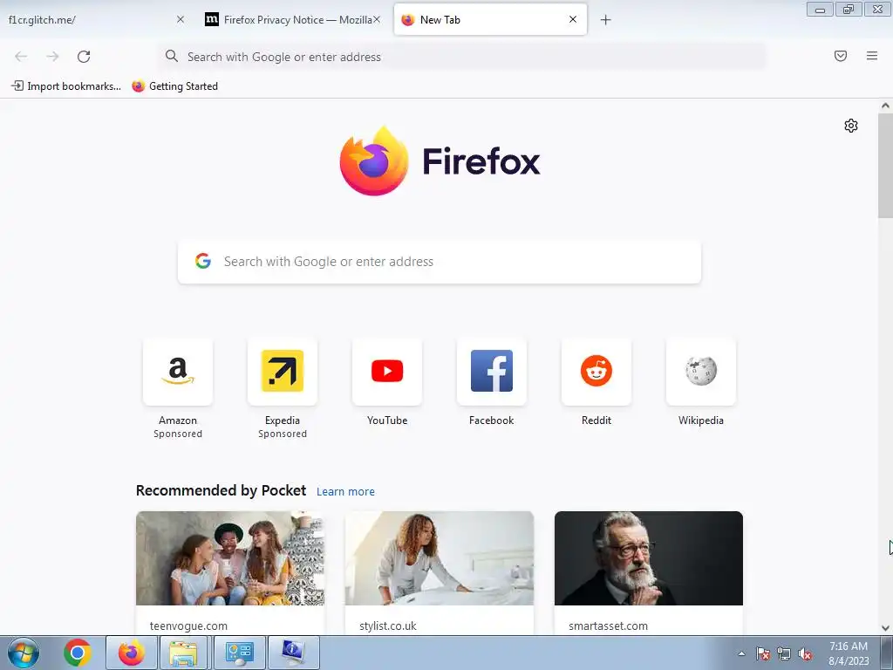Open the Wikipedia shortcut tile
The image size is (893, 670).
701,372
